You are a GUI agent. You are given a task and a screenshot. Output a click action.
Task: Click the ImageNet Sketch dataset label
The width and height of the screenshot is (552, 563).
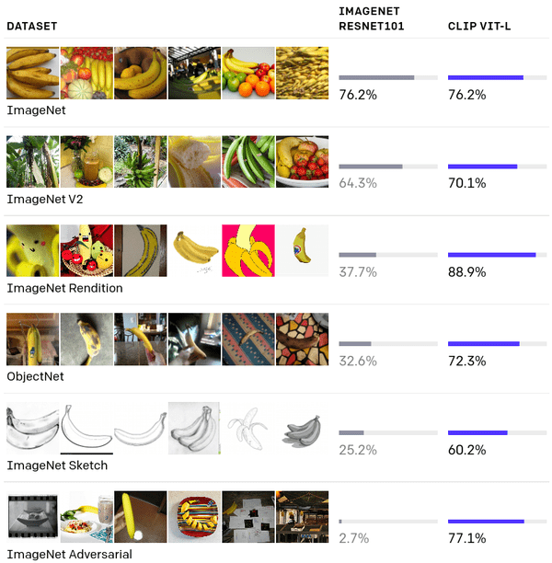point(57,465)
